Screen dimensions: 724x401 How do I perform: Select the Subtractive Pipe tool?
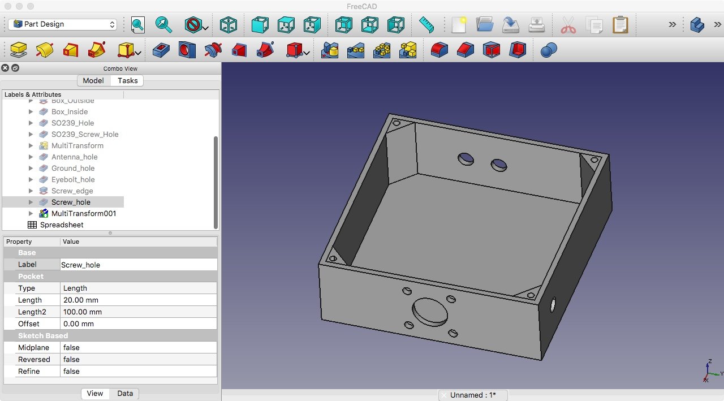tap(265, 50)
